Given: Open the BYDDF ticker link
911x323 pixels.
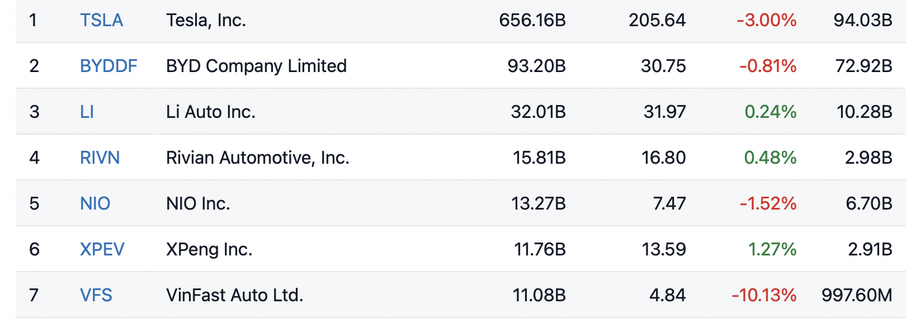Looking at the screenshot, I should [x=109, y=66].
